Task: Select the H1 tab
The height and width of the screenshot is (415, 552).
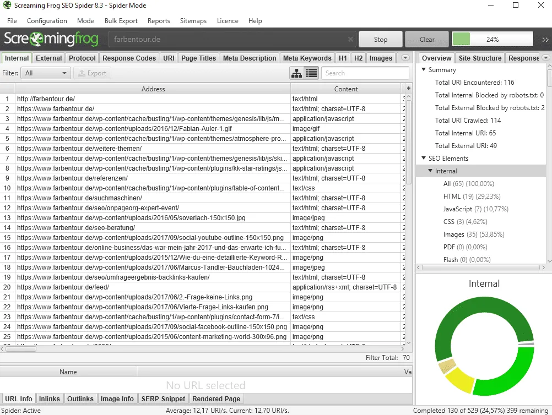Action: pyautogui.click(x=343, y=58)
